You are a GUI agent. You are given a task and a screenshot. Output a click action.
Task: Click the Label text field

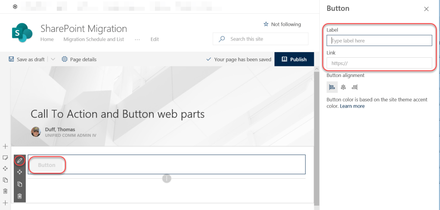(x=379, y=40)
